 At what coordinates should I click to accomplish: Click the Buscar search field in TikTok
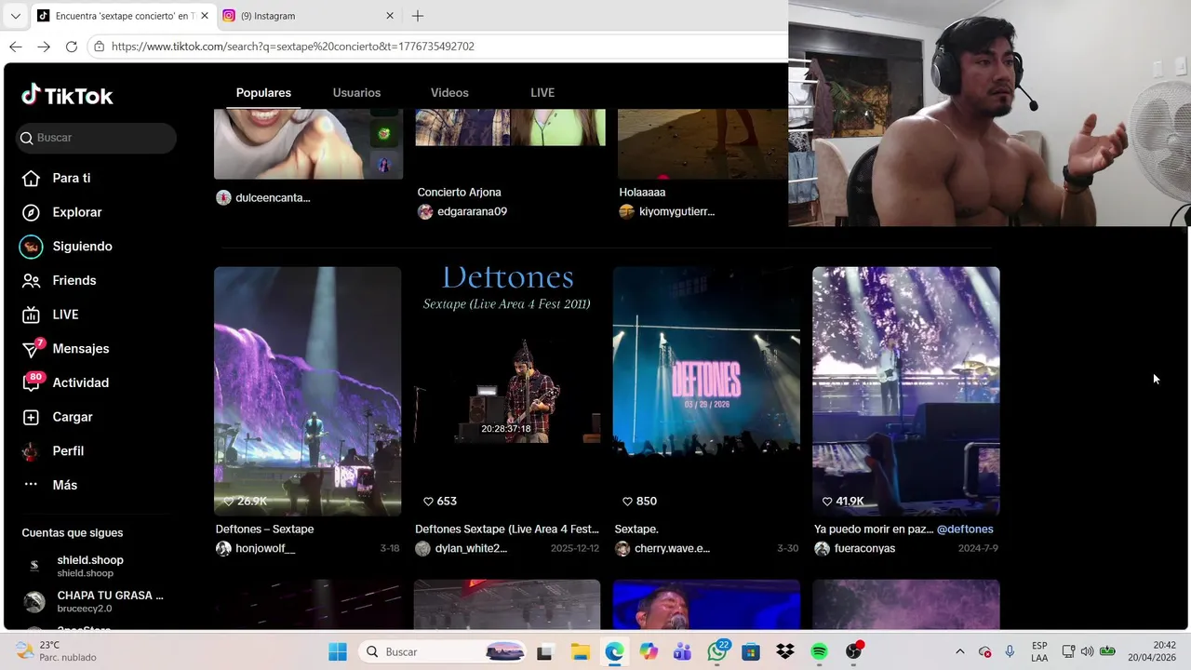point(97,138)
